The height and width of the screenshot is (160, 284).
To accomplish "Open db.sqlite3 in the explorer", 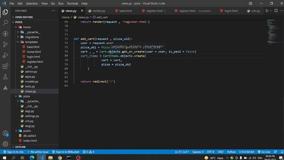I will 29,136.
